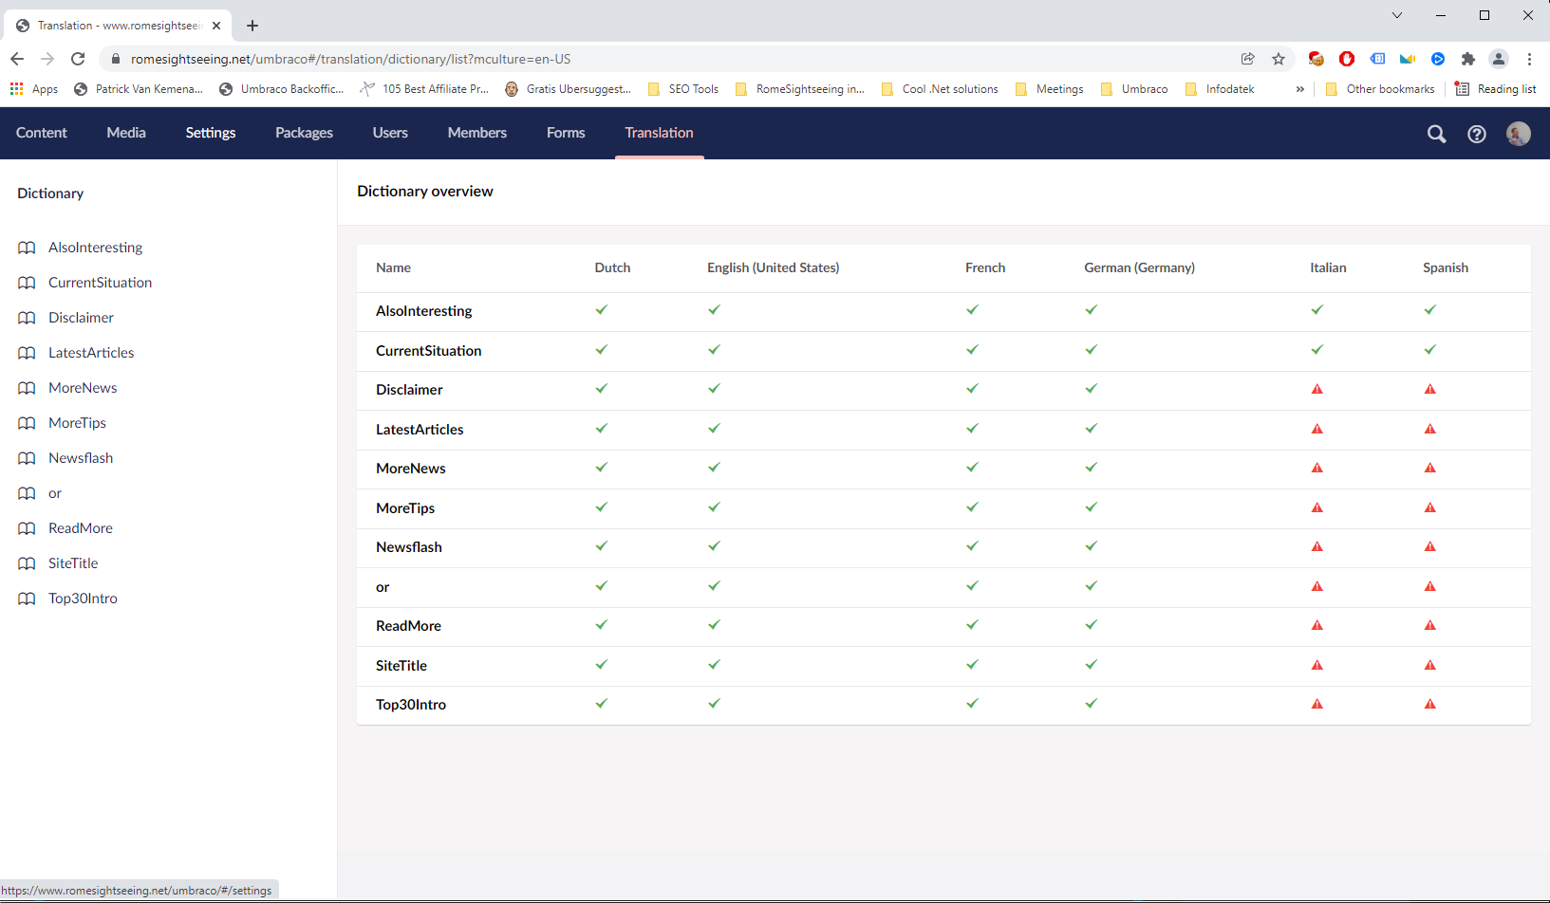Screen dimensions: 1550x903
Task: Open the Forms section
Action: [566, 133]
